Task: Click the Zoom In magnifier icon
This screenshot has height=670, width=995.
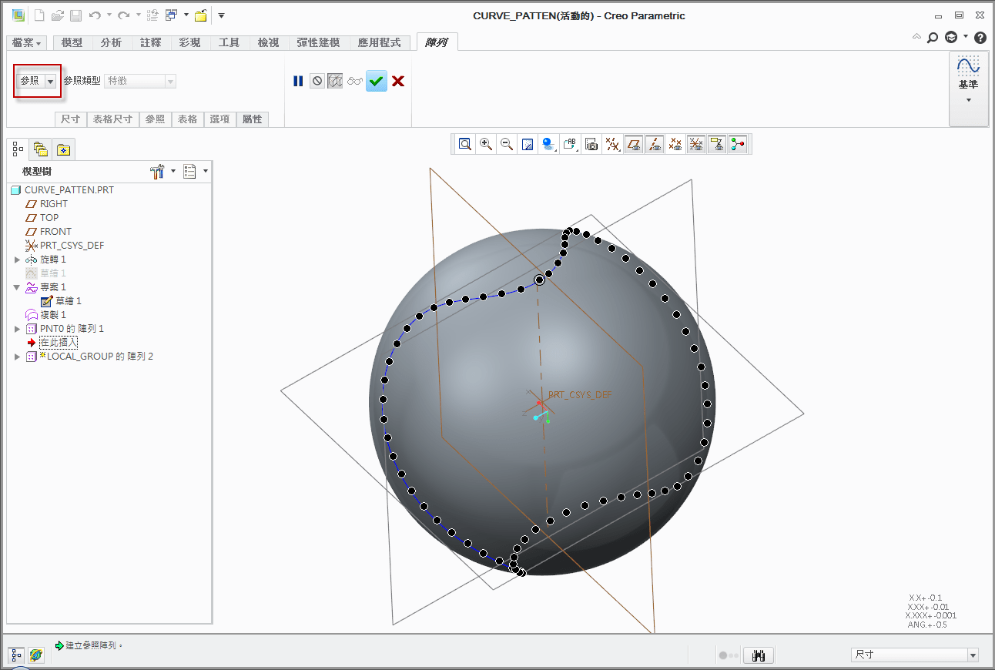Action: [486, 144]
